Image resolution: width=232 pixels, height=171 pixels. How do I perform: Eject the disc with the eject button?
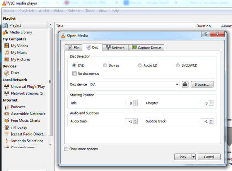coord(185,84)
